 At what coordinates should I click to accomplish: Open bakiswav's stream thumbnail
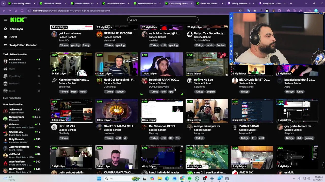click(117, 111)
